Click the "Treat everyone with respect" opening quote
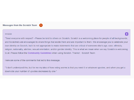The width and height of the screenshot is (134, 100). point(19,38)
